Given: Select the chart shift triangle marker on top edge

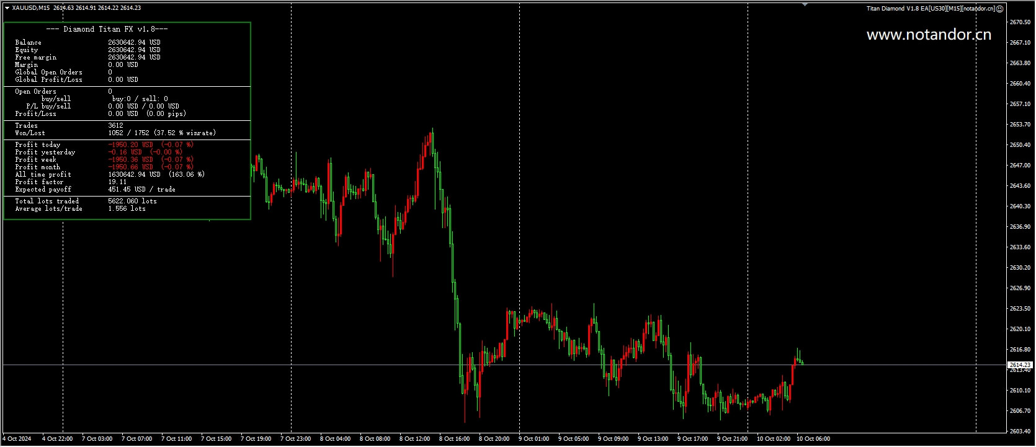Looking at the screenshot, I should (x=805, y=4).
